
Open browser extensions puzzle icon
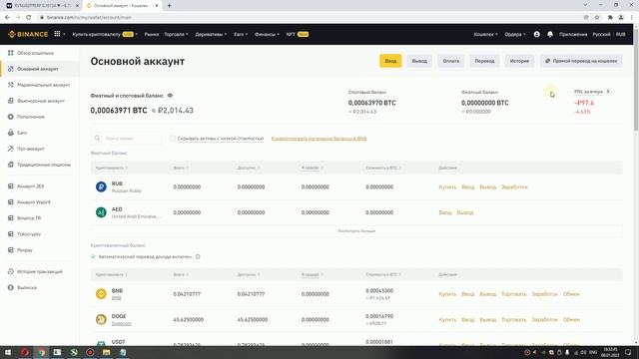point(610,17)
